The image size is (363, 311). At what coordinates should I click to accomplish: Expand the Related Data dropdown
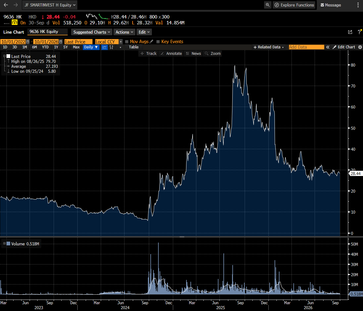click(268, 47)
